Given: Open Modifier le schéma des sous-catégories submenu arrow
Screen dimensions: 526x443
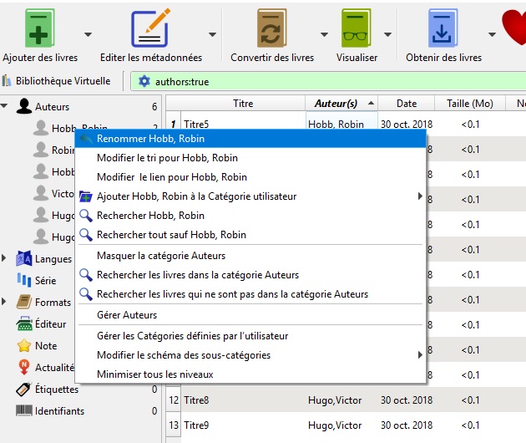Looking at the screenshot, I should tap(420, 354).
